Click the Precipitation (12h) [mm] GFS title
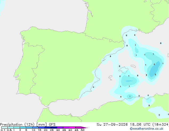 [x=28, y=125]
